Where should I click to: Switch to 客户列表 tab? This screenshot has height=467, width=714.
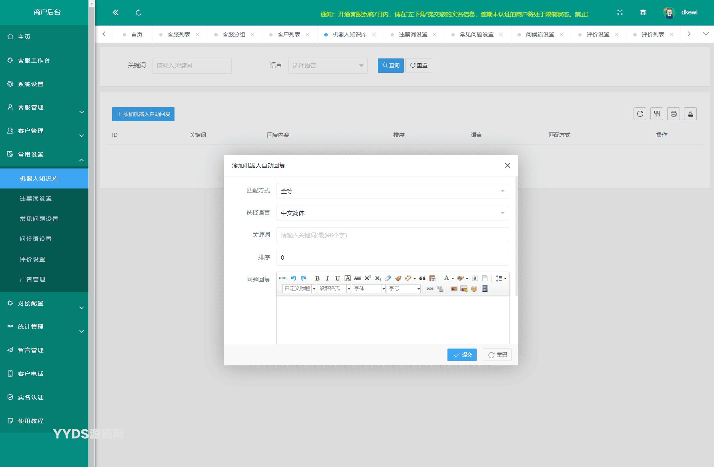click(289, 34)
